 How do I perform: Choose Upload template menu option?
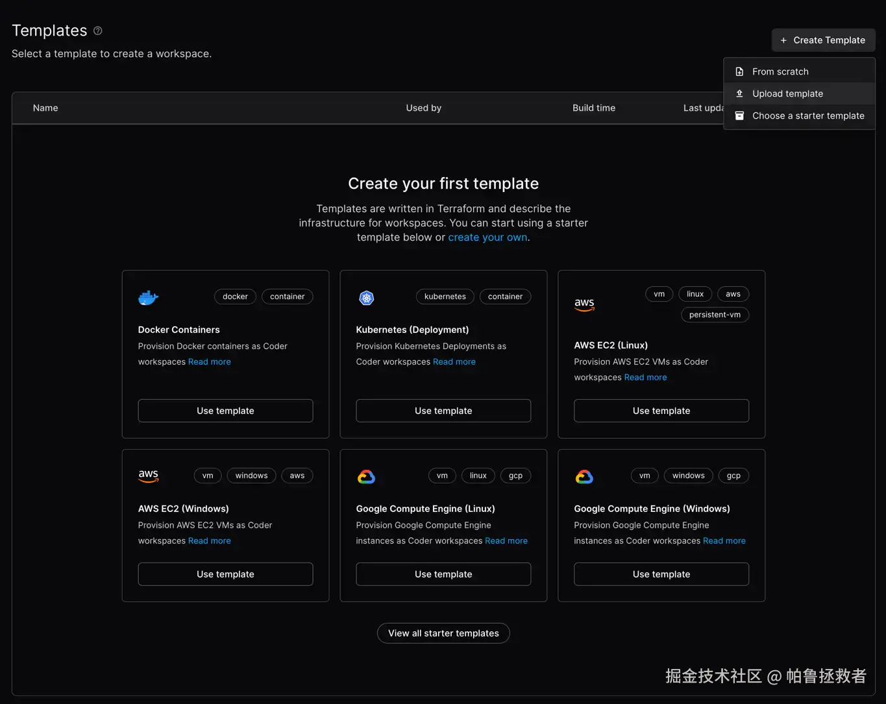pos(800,93)
